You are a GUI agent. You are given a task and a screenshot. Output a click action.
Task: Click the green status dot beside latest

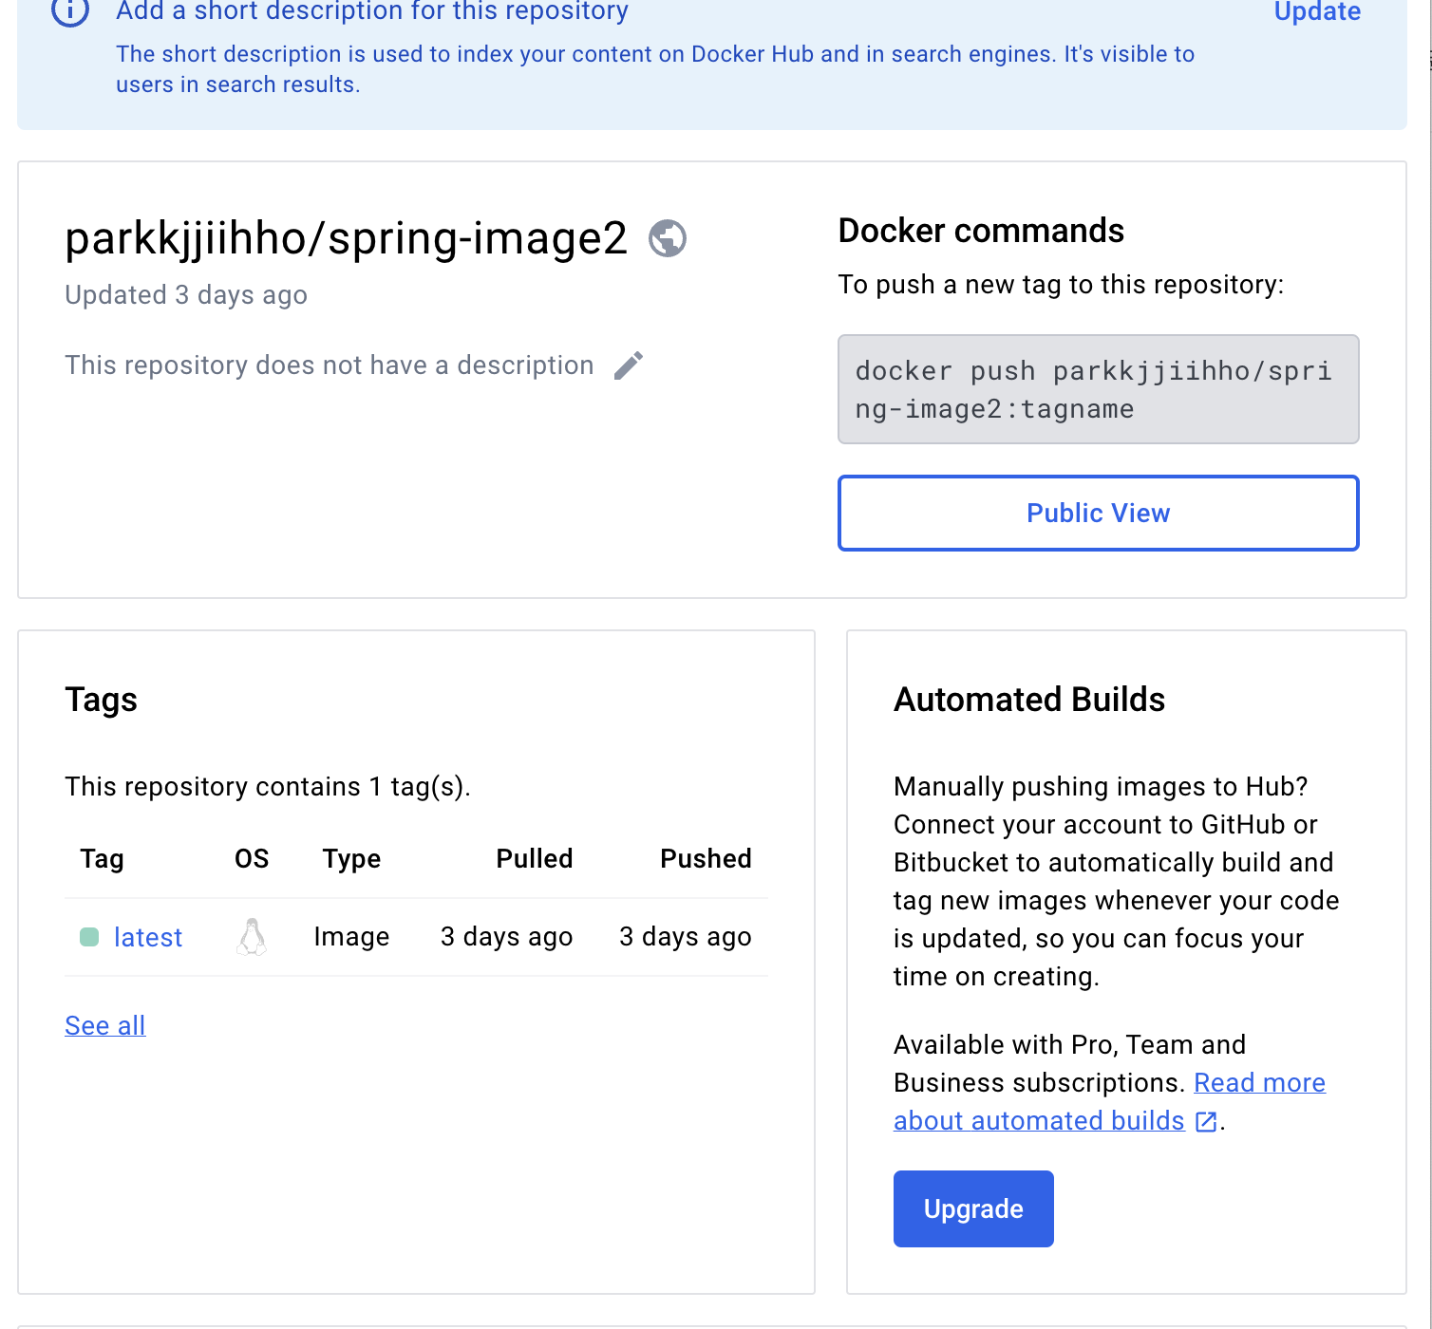[89, 937]
